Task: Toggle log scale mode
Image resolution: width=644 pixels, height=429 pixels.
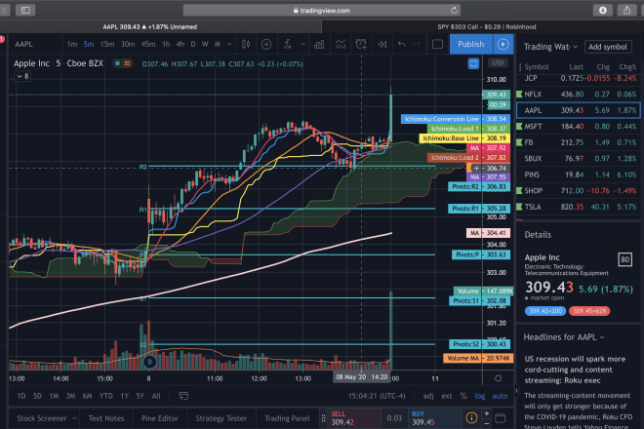Action: (x=480, y=396)
